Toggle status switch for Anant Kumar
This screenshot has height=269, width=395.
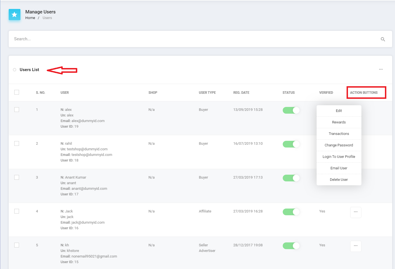[x=291, y=178]
